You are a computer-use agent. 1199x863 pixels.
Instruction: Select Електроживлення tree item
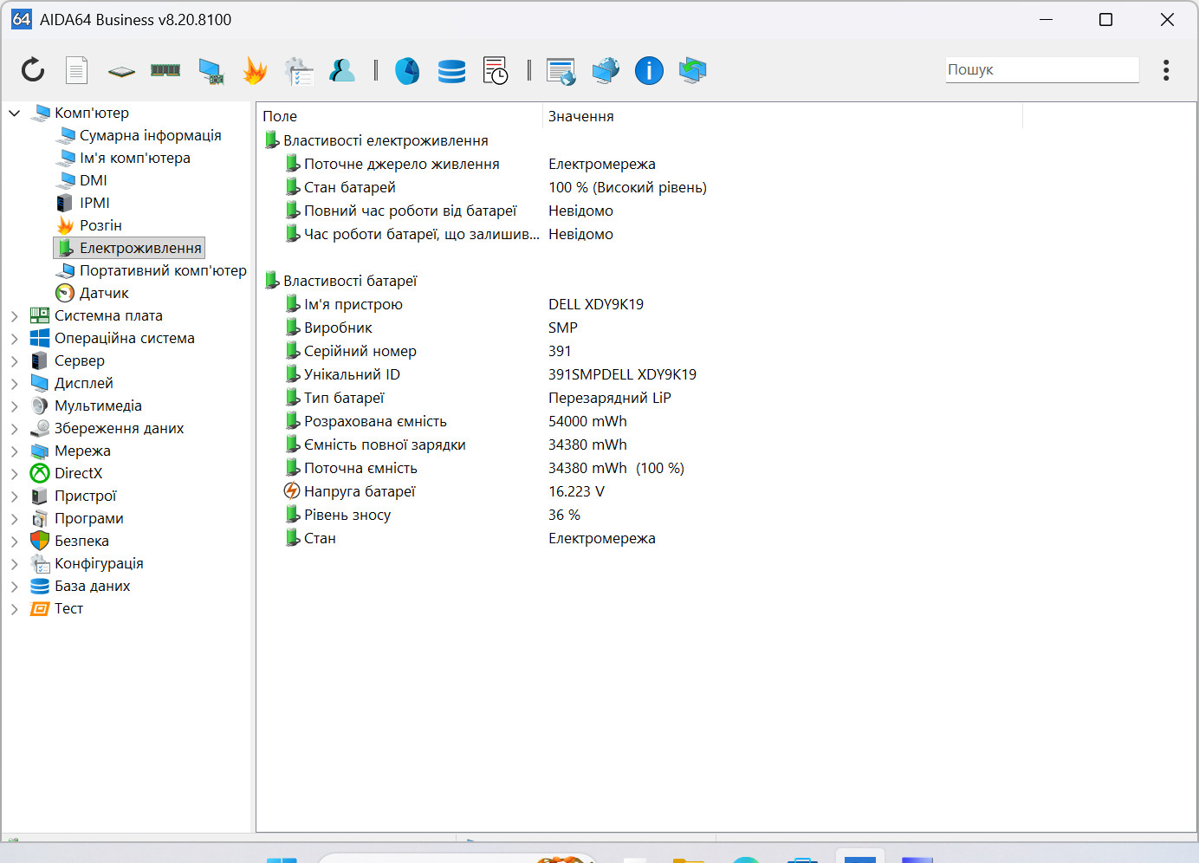(129, 248)
